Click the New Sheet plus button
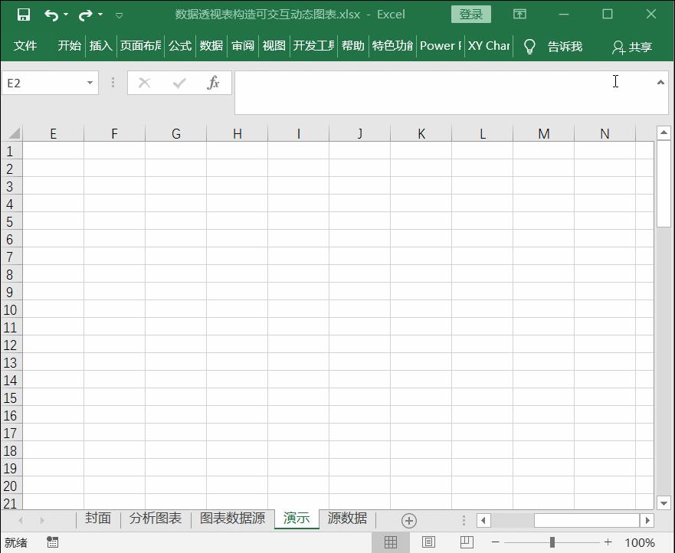This screenshot has height=553, width=675. pyautogui.click(x=408, y=520)
